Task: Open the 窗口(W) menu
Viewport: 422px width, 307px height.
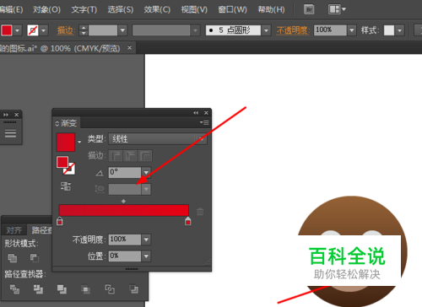Action: point(232,9)
